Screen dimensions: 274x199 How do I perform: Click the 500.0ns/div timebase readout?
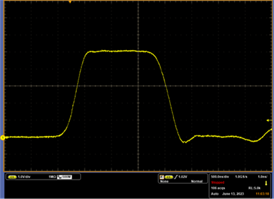(x=219, y=177)
